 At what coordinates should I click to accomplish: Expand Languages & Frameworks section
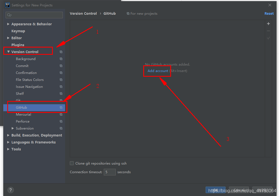click(8, 142)
